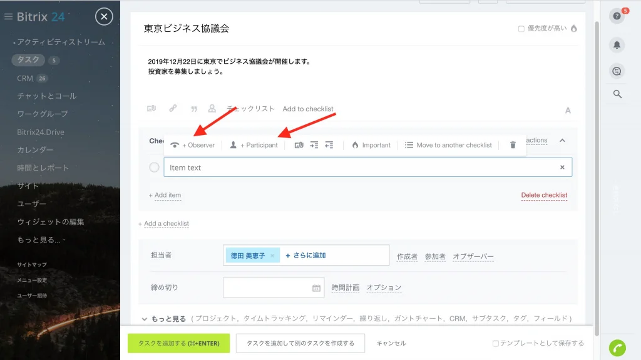Outdent the checklist item to the left
The width and height of the screenshot is (641, 360).
329,145
